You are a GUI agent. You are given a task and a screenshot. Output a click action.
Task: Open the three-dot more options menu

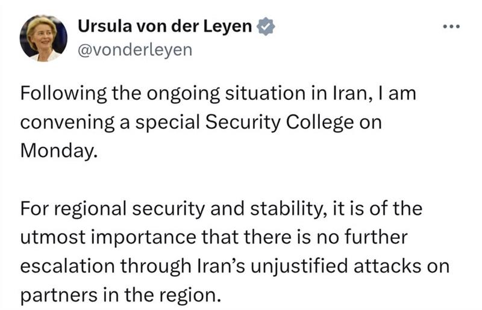451,27
